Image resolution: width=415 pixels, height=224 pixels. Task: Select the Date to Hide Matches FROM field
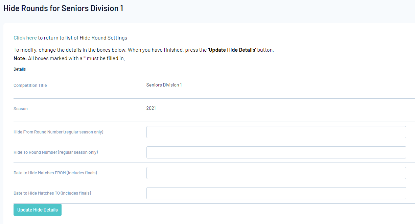pos(276,173)
